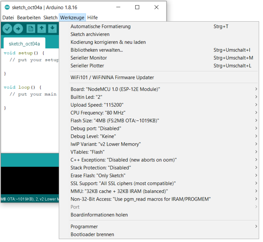Select Bibliotheken verwalten entry
The width and height of the screenshot is (263, 242).
(97, 50)
